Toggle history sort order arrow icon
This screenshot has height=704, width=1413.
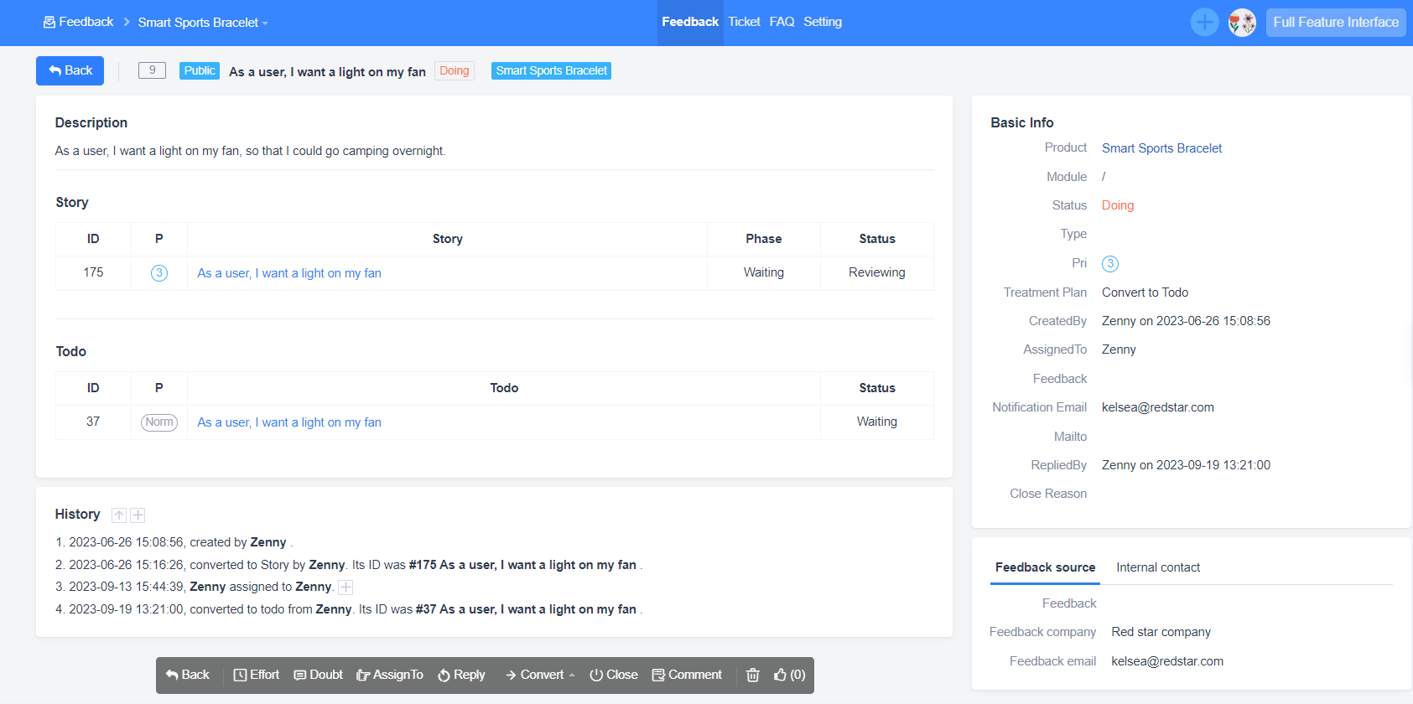coord(119,515)
